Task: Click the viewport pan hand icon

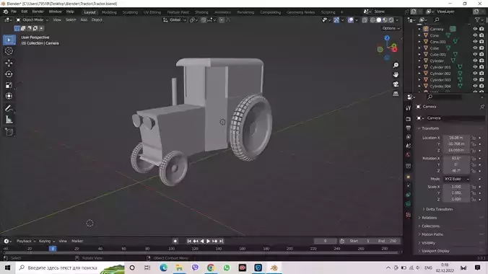Action: [x=396, y=75]
